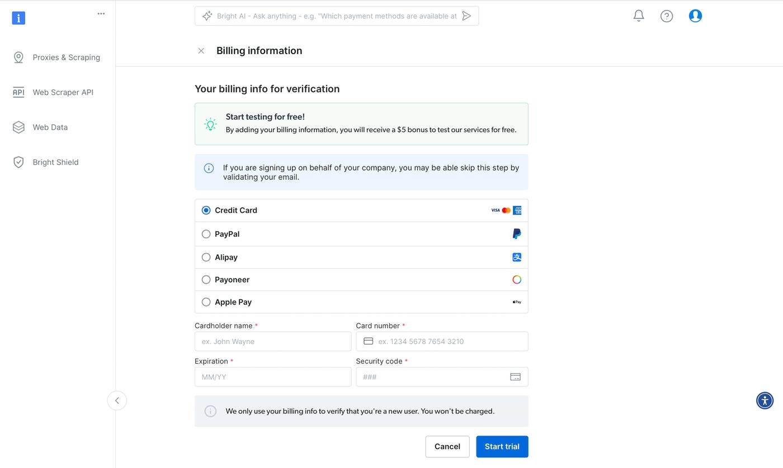
Task: Click the Web Data layers icon
Action: pos(18,127)
